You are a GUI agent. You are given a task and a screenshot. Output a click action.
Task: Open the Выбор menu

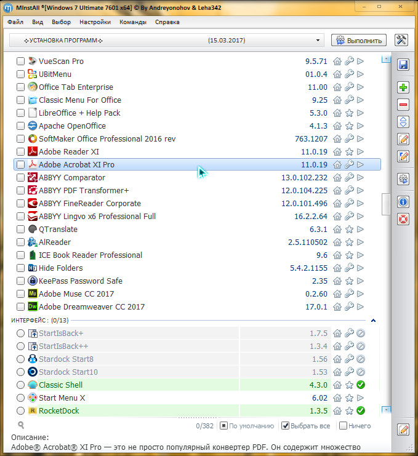(x=62, y=22)
